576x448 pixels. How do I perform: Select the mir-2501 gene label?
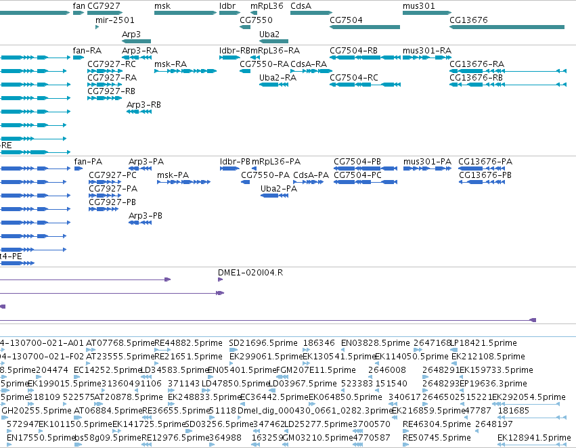click(115, 20)
